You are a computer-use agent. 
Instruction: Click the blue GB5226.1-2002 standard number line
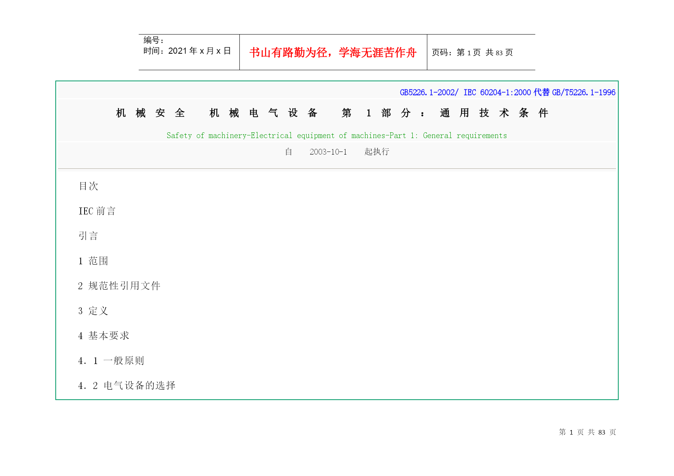(507, 92)
